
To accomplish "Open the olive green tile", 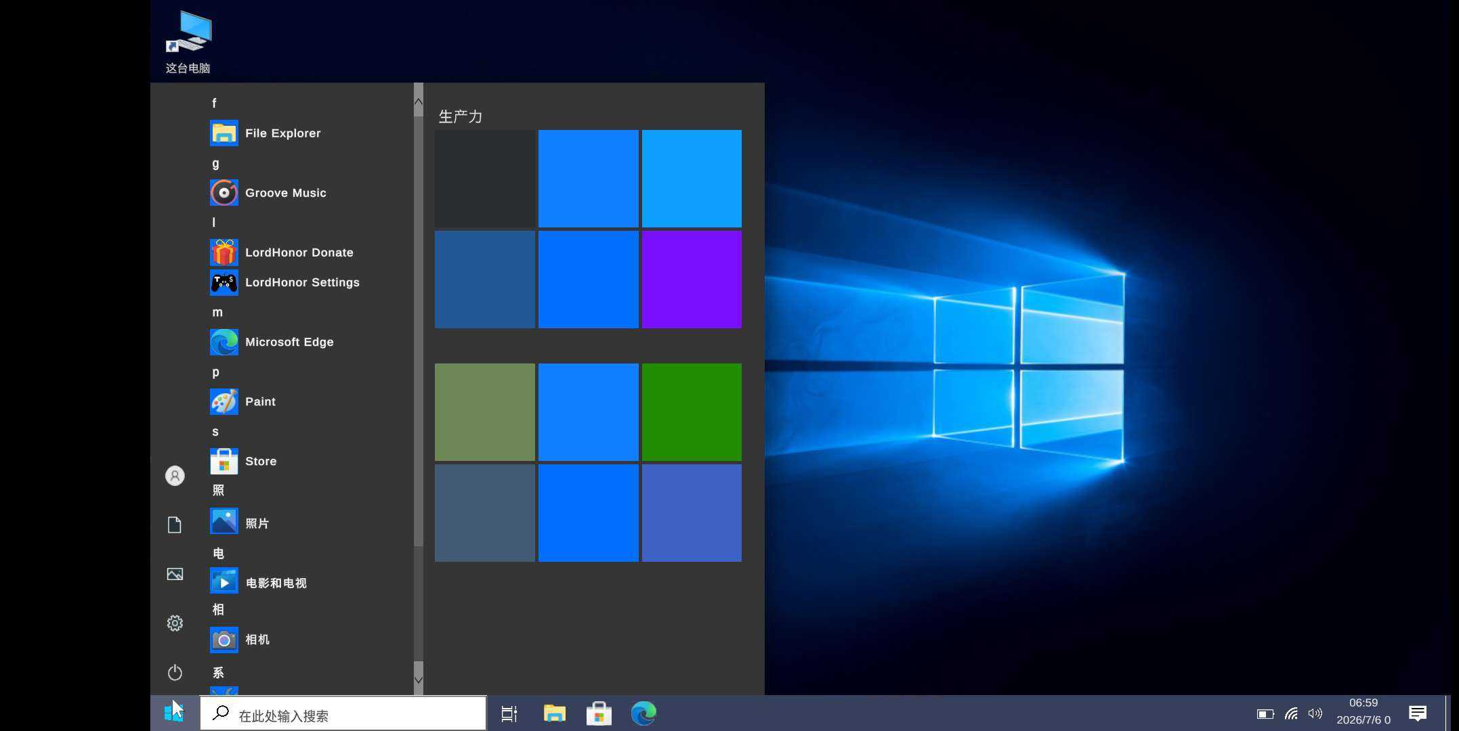I will pyautogui.click(x=485, y=412).
